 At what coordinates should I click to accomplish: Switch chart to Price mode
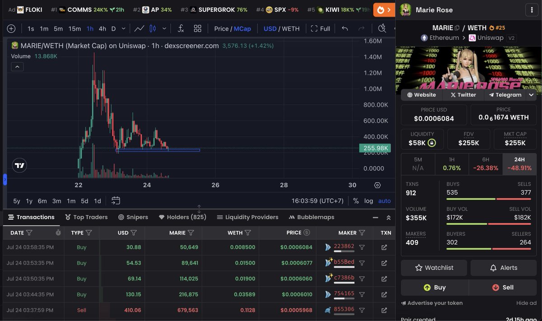point(221,28)
